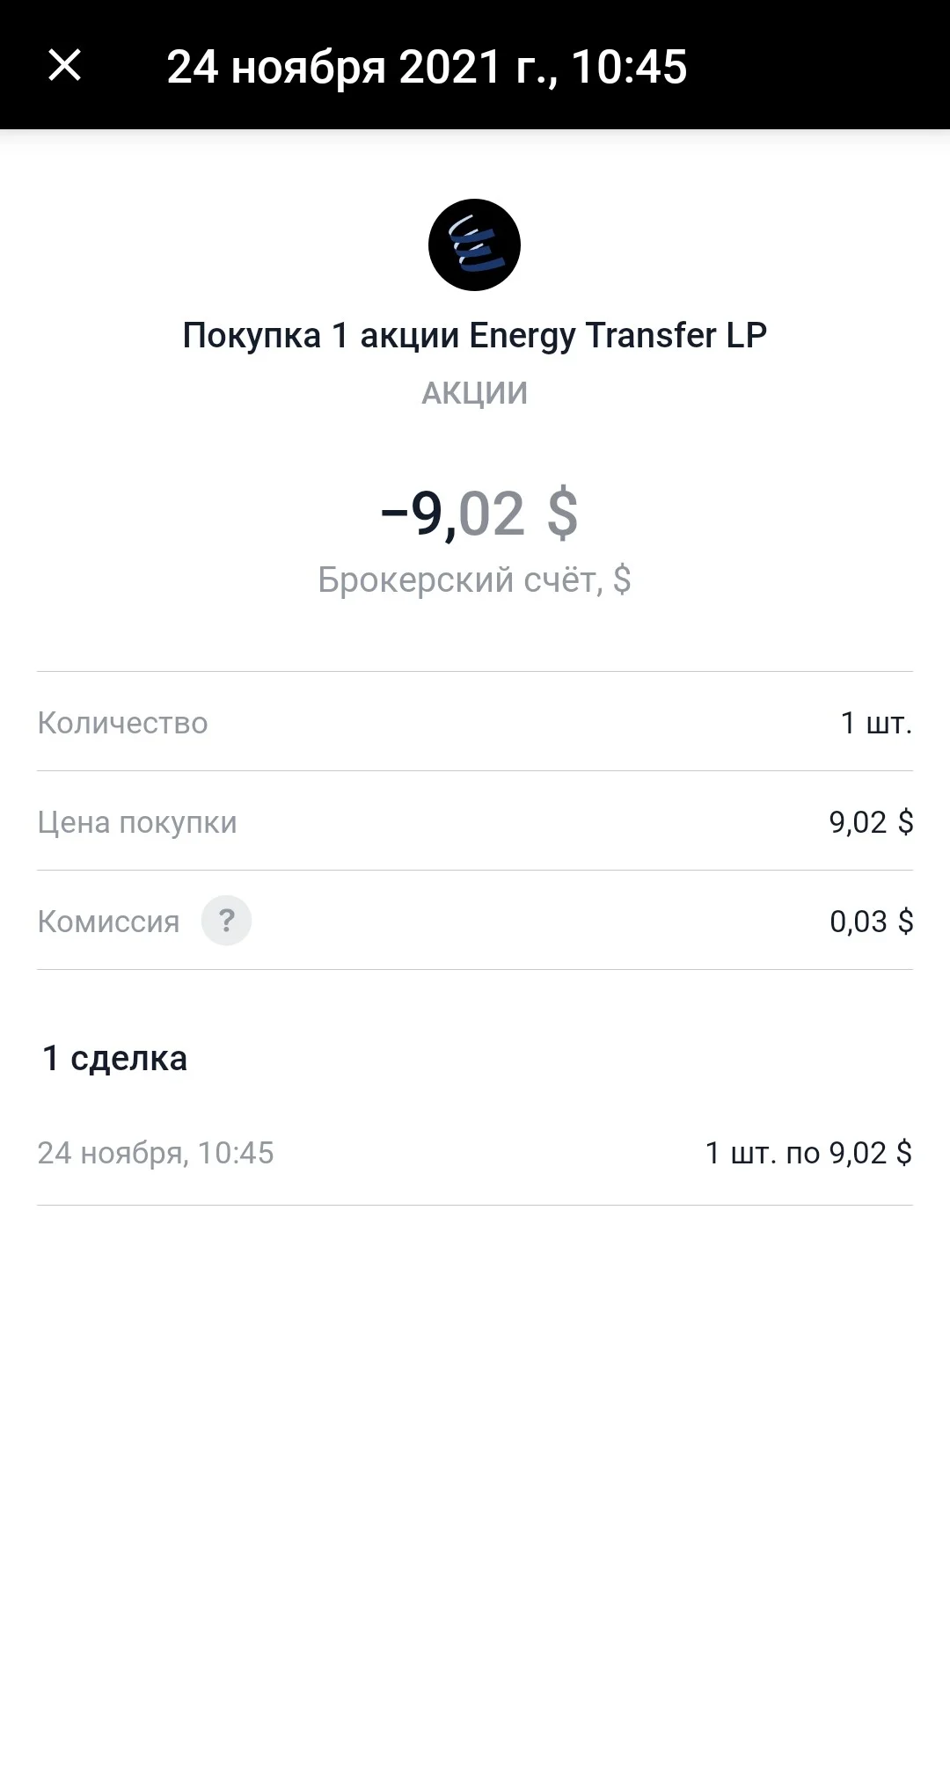950x1786 pixels.
Task: Close the transaction details screen
Action: (64, 65)
